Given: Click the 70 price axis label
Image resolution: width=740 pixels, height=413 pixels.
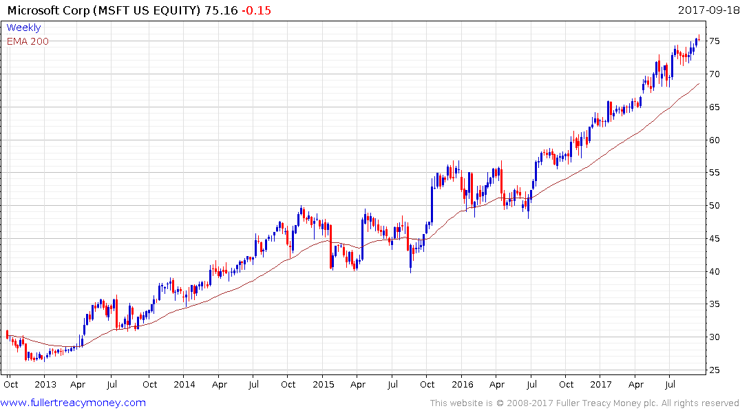Looking at the screenshot, I should pos(714,74).
